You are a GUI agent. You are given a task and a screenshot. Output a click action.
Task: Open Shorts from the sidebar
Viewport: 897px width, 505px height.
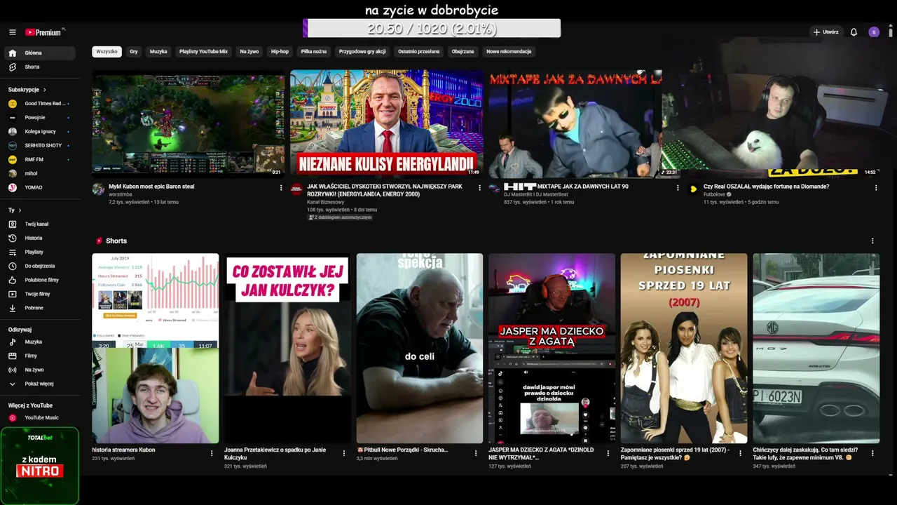(x=40, y=67)
